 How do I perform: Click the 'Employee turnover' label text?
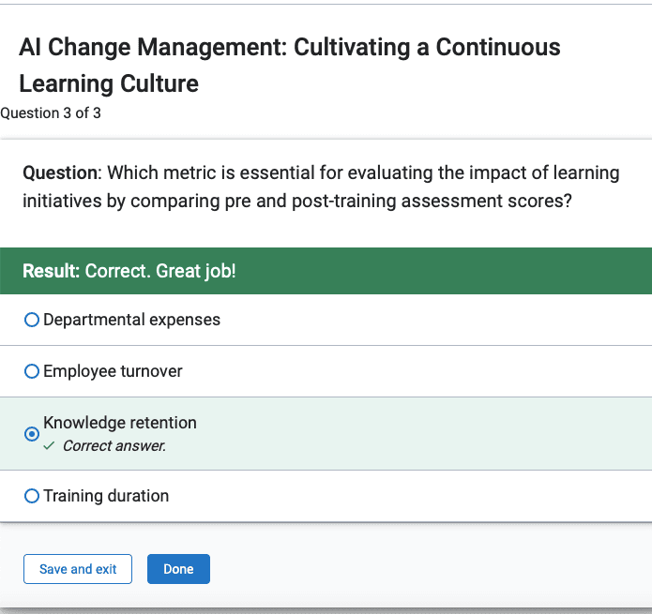pyautogui.click(x=113, y=371)
